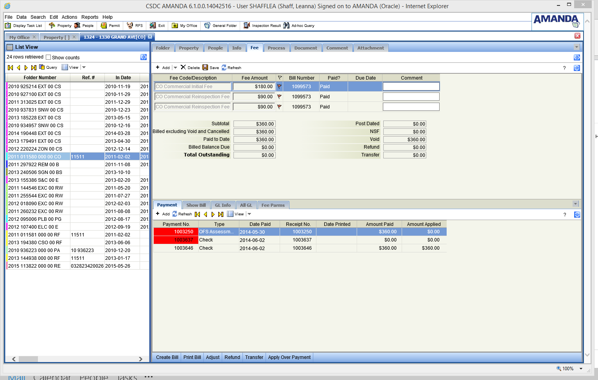The image size is (598, 380).
Task: Click the Create Bill button
Action: [x=167, y=357]
